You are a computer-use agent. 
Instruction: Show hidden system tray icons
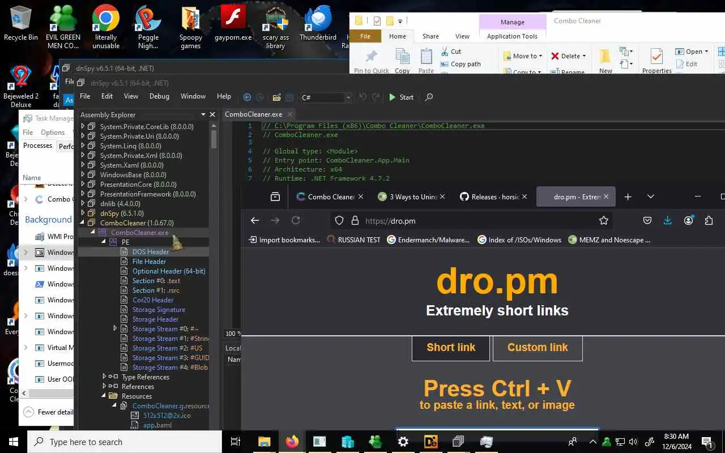coord(592,442)
